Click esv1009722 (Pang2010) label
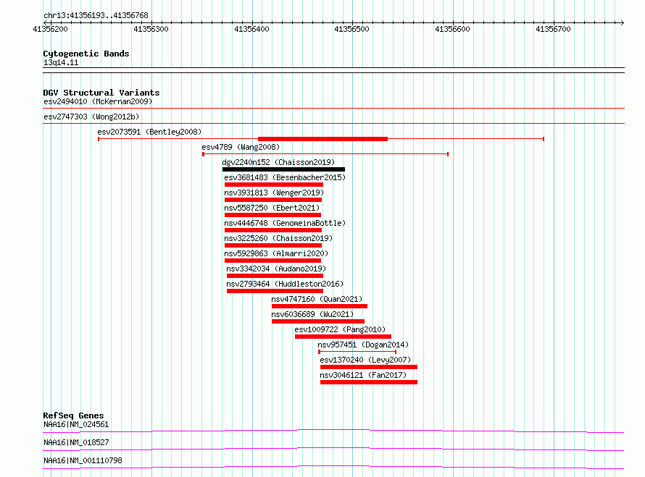Viewport: 645px width, 477px height. pyautogui.click(x=340, y=329)
